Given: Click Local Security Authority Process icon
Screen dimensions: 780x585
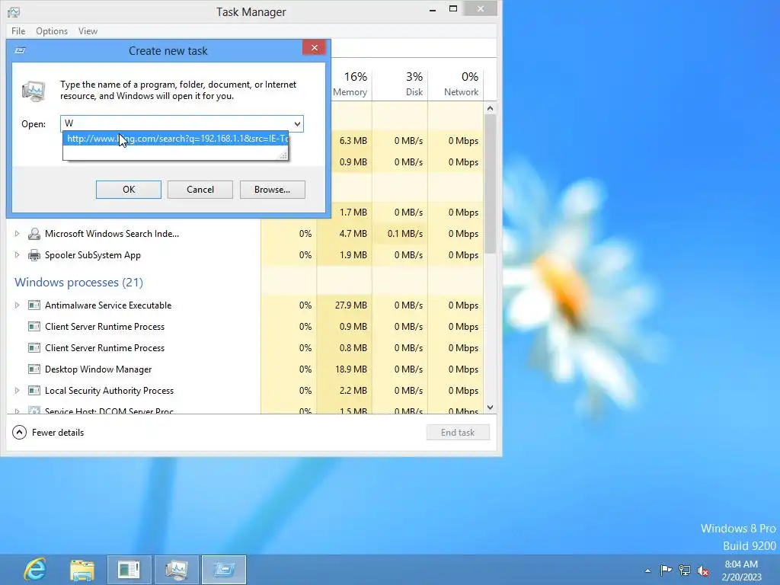Looking at the screenshot, I should (x=34, y=391).
